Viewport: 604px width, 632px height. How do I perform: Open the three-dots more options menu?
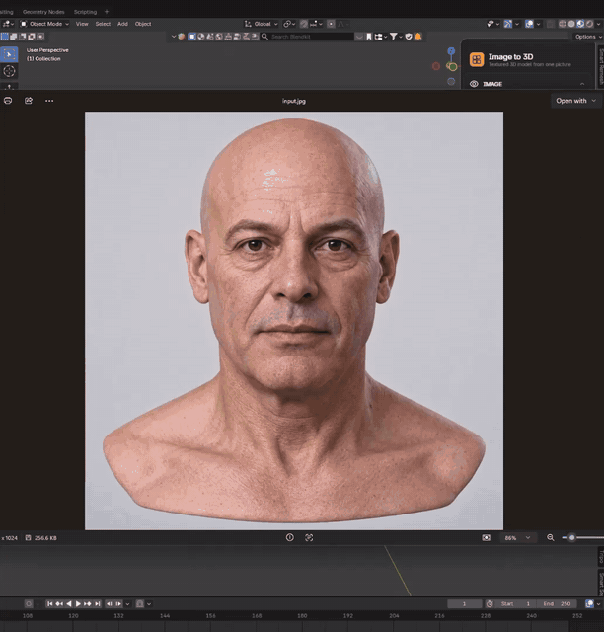(49, 101)
